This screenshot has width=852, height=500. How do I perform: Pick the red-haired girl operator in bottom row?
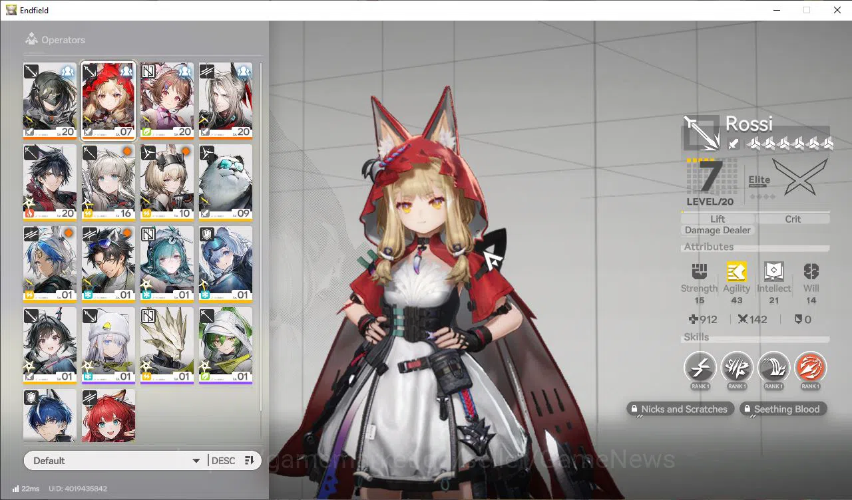click(108, 416)
